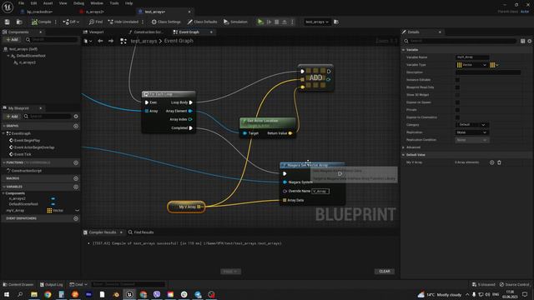The width and height of the screenshot is (534, 300).
Task: Collapse the Variables section in My Blueprint
Action: point(4,187)
